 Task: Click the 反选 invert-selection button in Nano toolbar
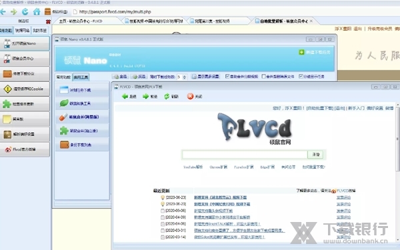[139, 77]
